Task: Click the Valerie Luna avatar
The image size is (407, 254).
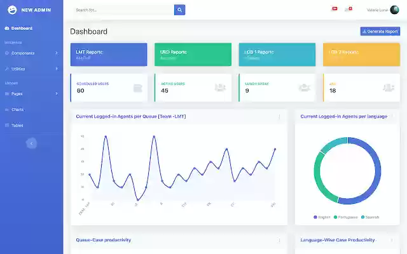Action: tap(394, 10)
